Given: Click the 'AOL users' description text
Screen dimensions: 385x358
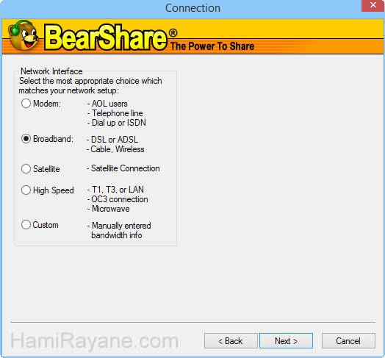Looking at the screenshot, I should pyautogui.click(x=109, y=104).
